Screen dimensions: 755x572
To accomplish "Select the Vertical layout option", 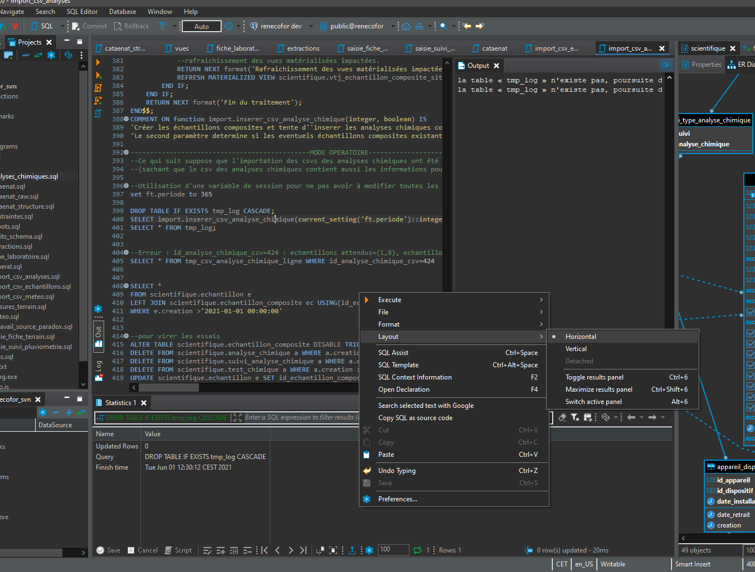I will click(576, 349).
